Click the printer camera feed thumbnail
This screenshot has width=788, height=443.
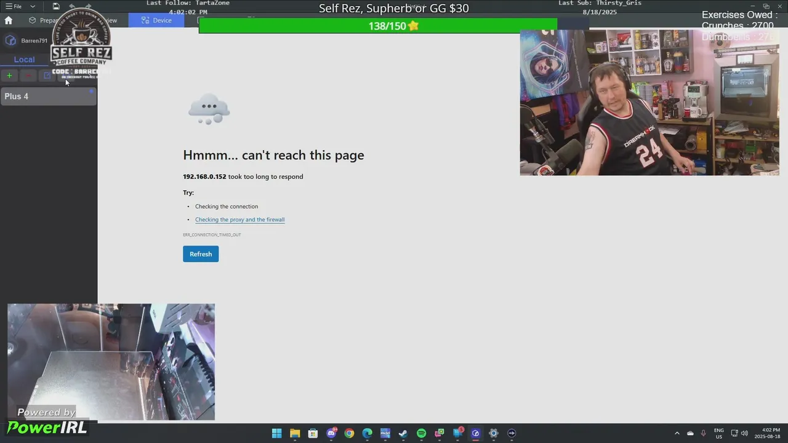(111, 362)
